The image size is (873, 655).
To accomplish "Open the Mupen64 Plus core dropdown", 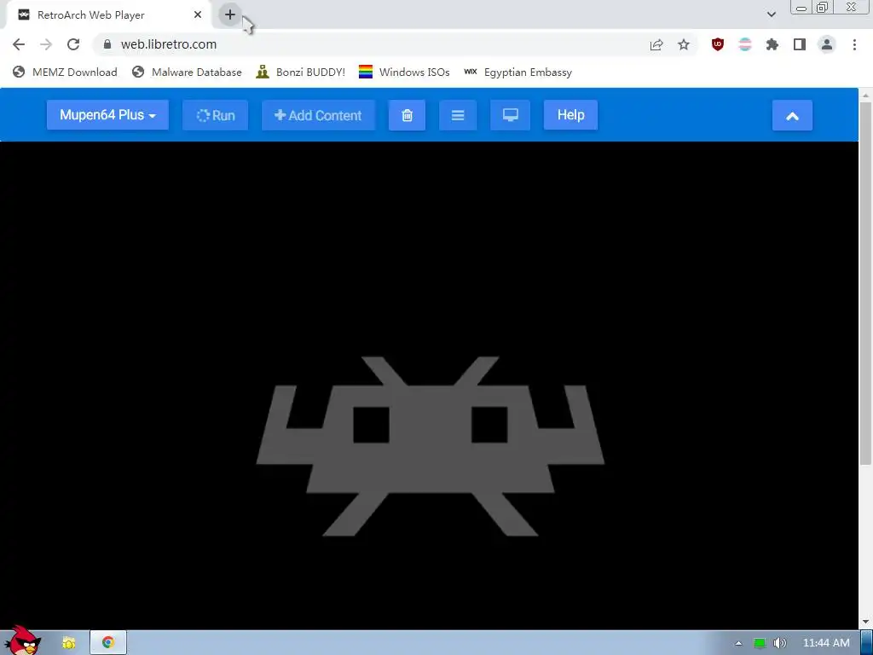I will point(107,115).
